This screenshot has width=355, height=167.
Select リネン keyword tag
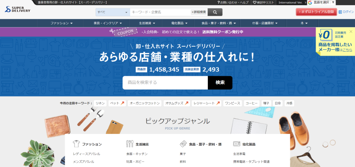click(100, 103)
